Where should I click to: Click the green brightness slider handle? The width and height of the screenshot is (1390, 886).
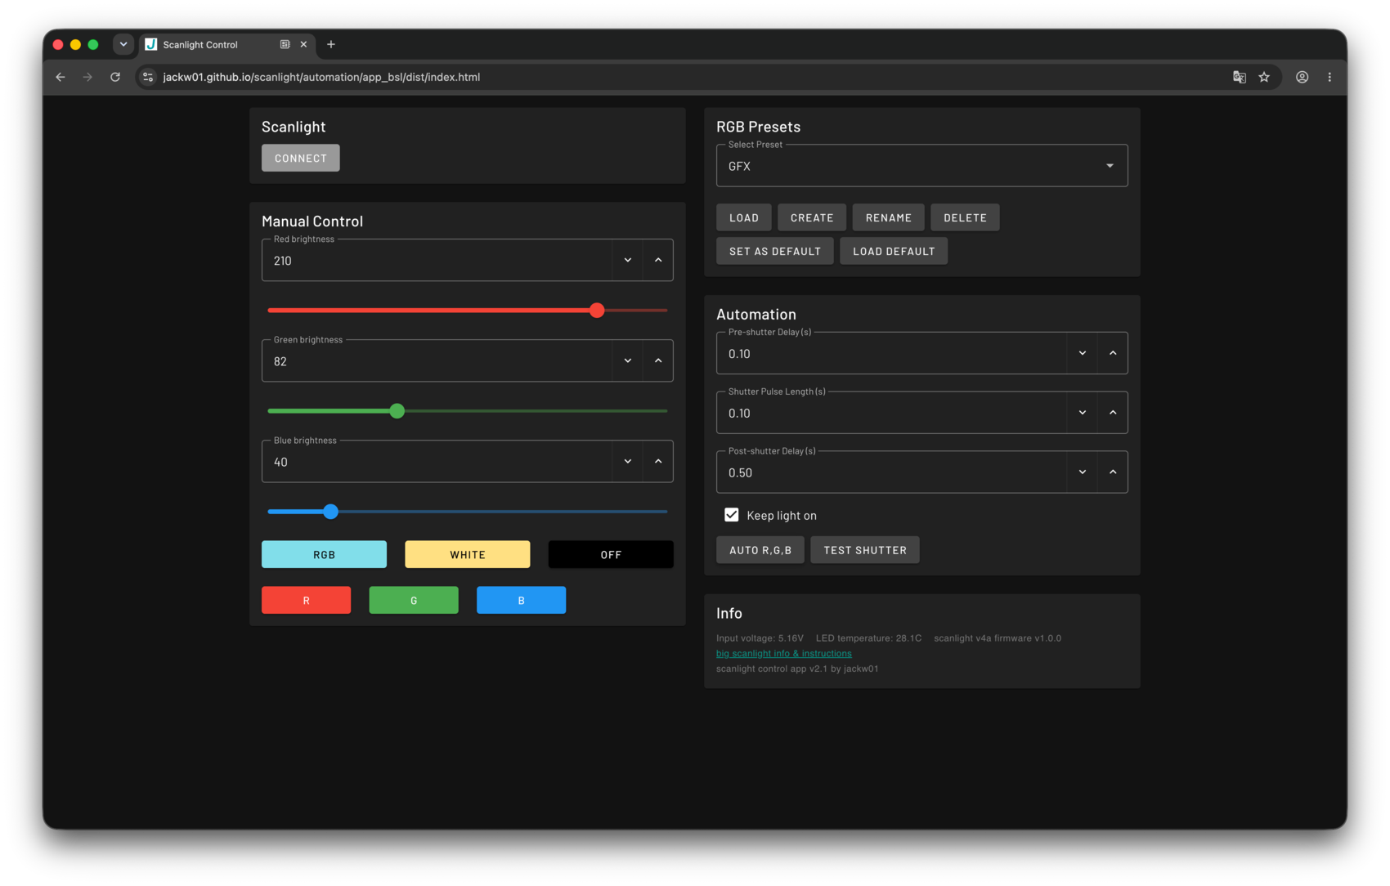[x=397, y=411]
